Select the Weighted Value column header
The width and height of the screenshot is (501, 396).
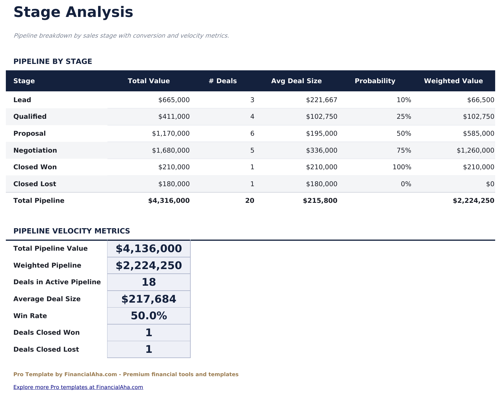(453, 81)
